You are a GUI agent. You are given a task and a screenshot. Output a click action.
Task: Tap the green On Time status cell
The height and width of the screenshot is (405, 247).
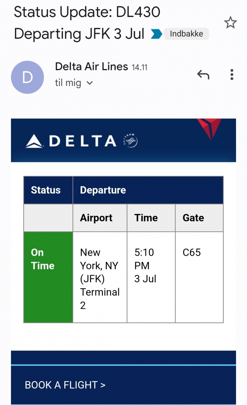click(x=48, y=277)
